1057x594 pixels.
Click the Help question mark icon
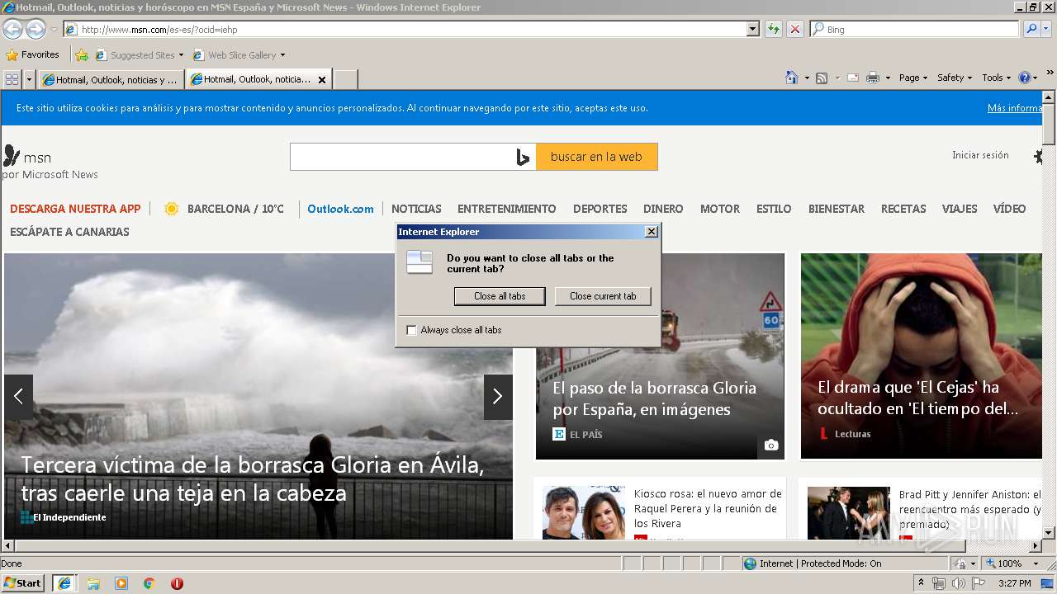click(1025, 78)
